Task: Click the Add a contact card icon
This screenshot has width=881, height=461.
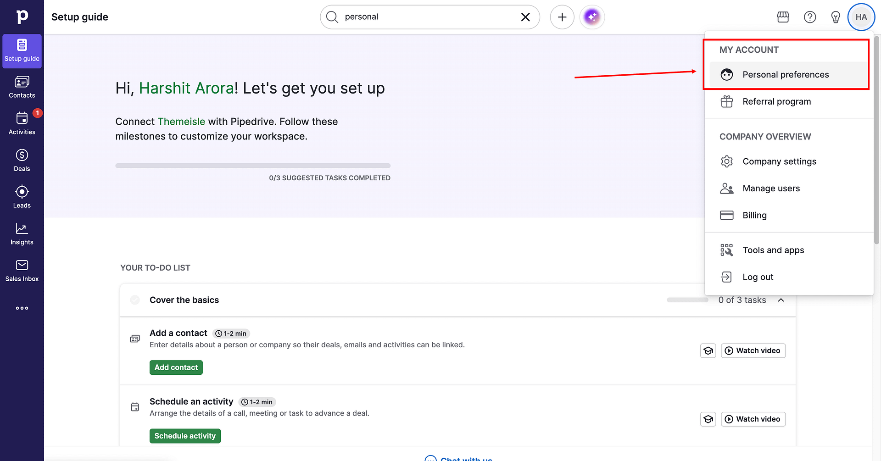Action: pyautogui.click(x=135, y=339)
